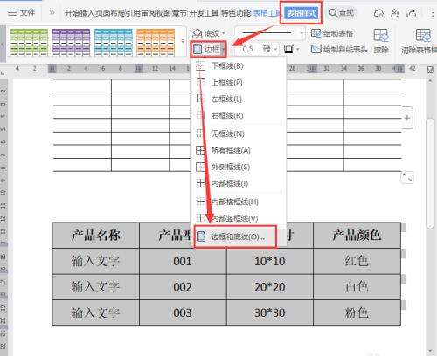This screenshot has width=437, height=356.
Task: Click the 清除表格样式 button
Action: 420,41
